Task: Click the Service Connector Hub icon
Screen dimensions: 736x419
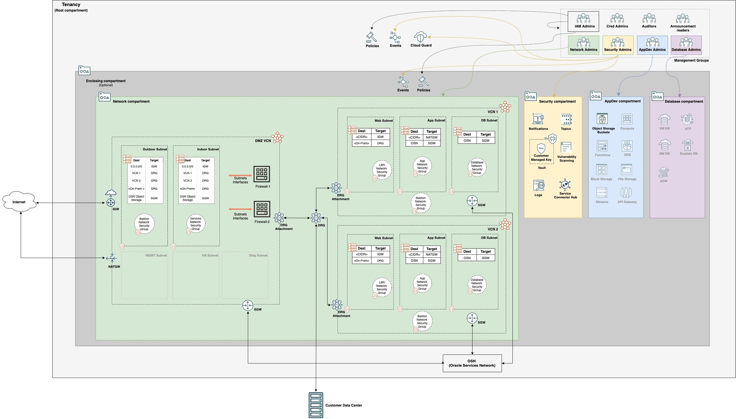Action: click(x=565, y=184)
